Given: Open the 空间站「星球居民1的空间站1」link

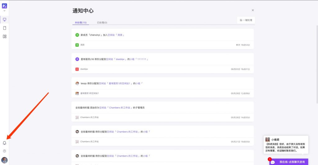Looking at the screenshot, I should pyautogui.click(x=117, y=83).
